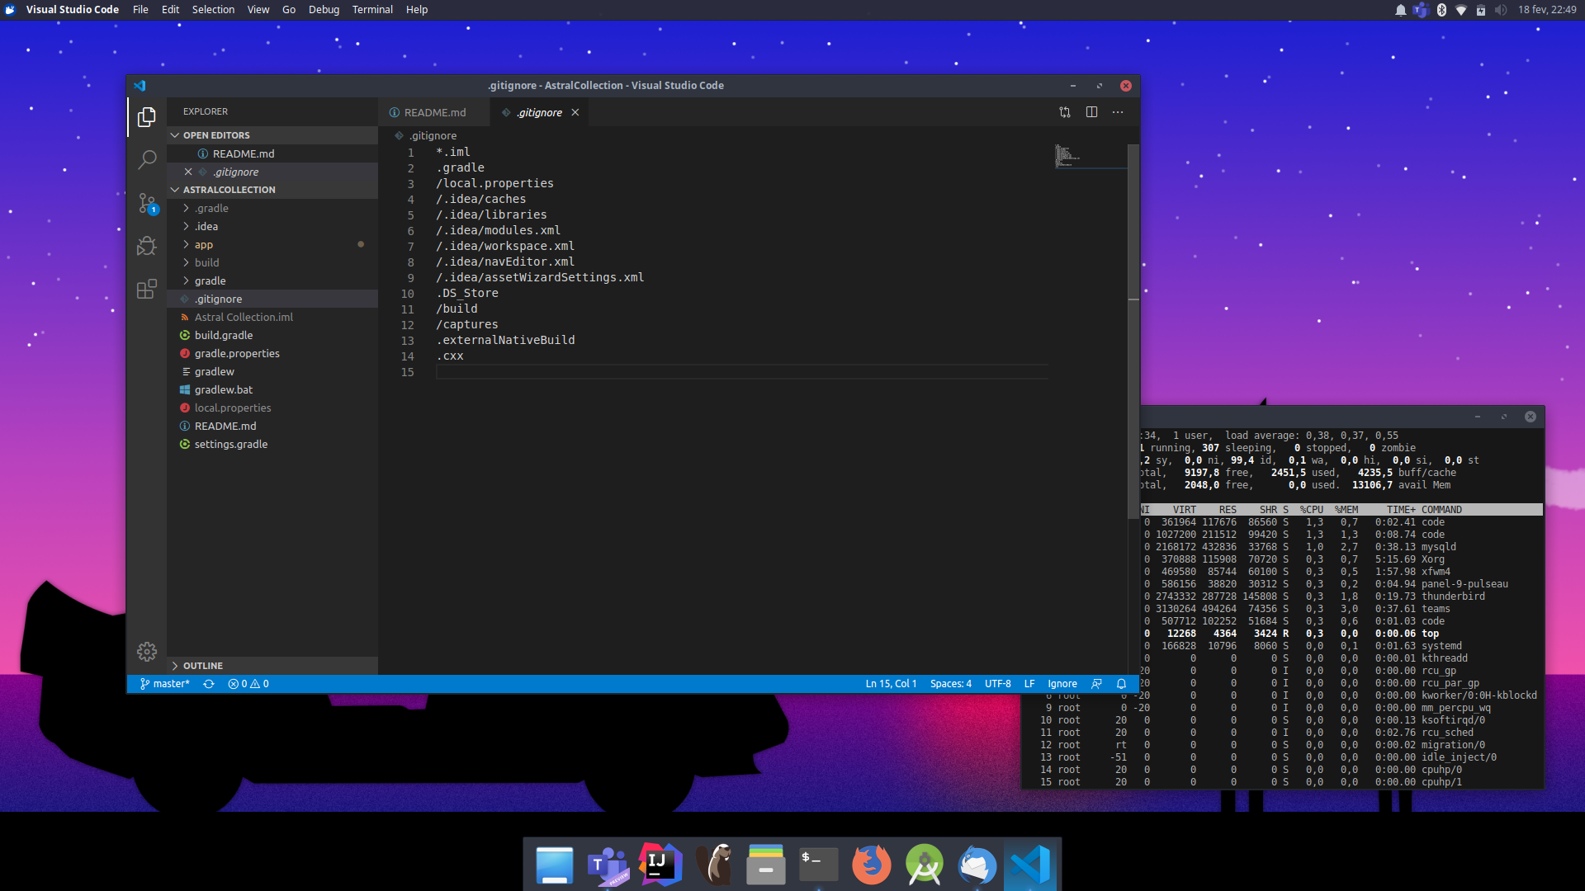Open MySQL Workbench from the dock
The image size is (1585, 891).
713,865
